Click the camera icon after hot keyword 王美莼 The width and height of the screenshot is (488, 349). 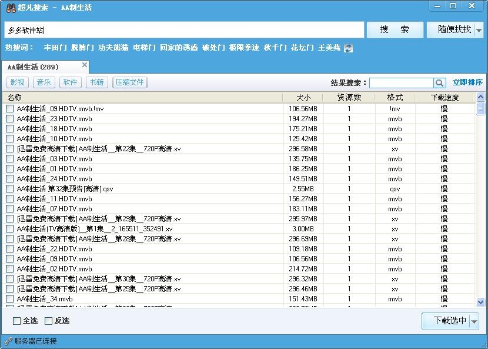tap(347, 48)
